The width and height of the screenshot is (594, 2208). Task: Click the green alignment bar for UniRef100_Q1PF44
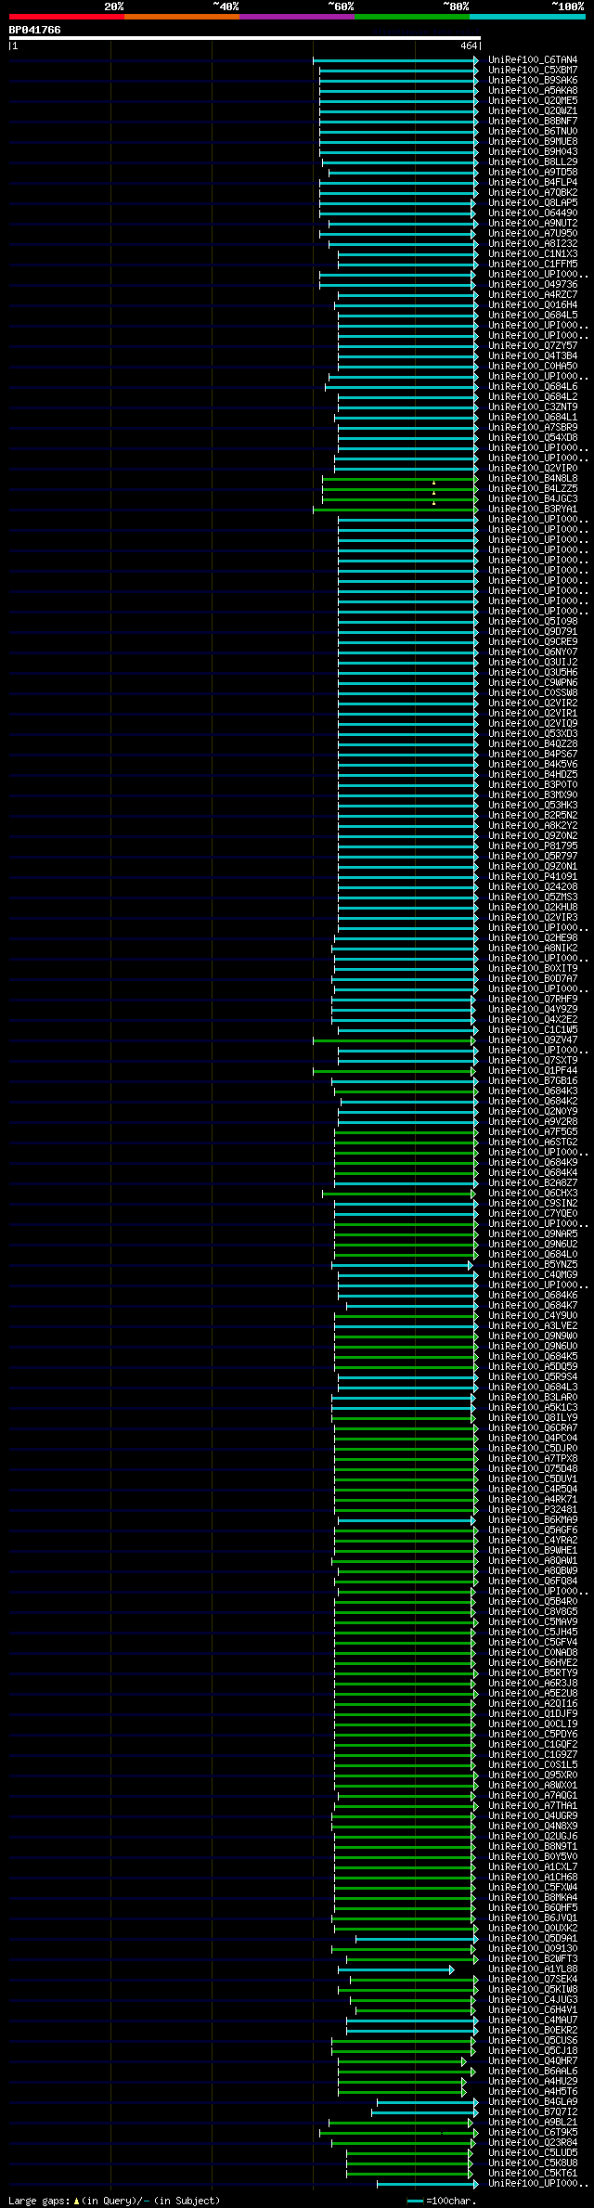(395, 1071)
